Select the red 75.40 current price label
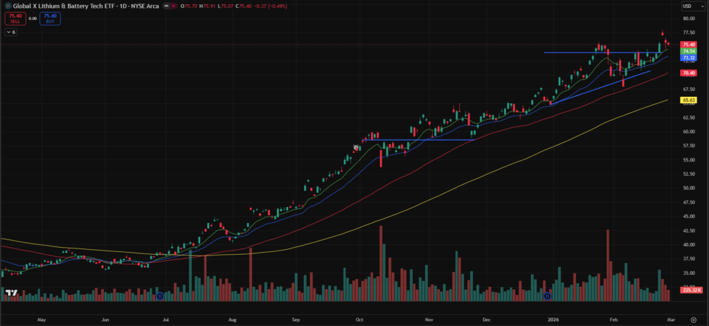Image resolution: width=709 pixels, height=326 pixels. click(688, 44)
